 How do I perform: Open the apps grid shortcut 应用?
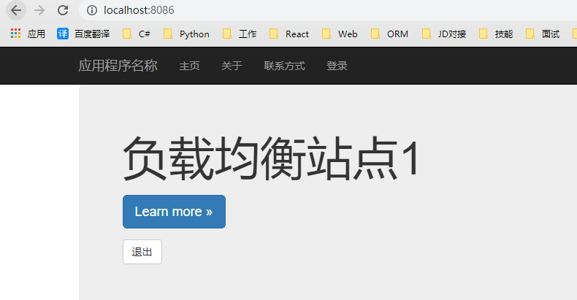click(28, 34)
